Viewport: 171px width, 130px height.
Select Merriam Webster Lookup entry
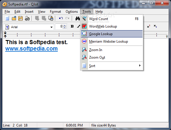pyautogui.click(x=112, y=41)
